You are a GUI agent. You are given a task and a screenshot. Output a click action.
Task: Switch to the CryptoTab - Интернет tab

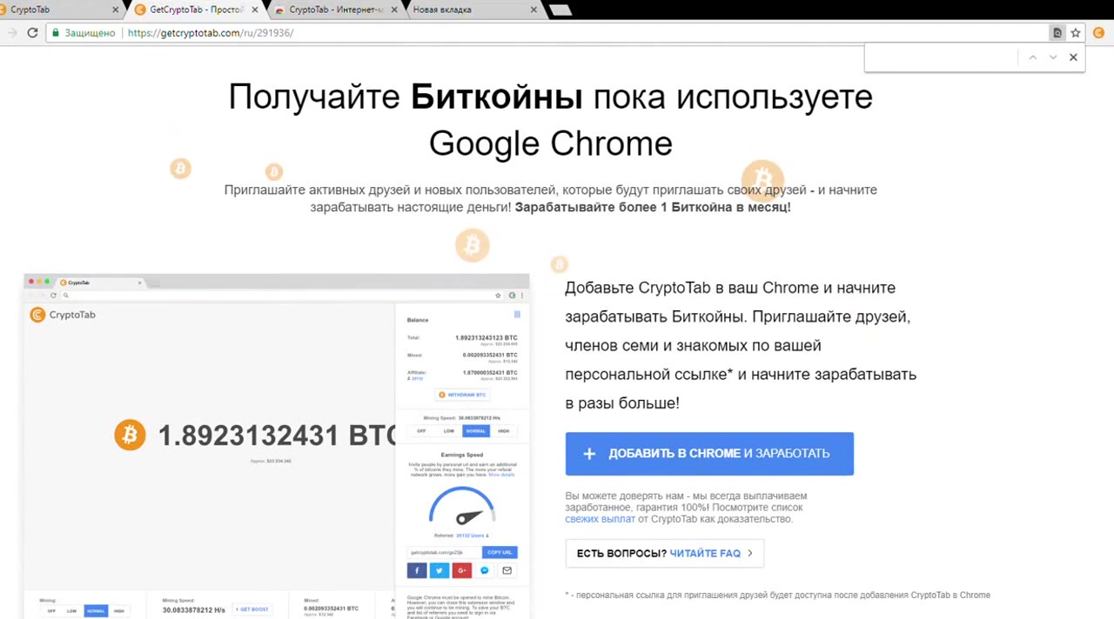[x=335, y=10]
